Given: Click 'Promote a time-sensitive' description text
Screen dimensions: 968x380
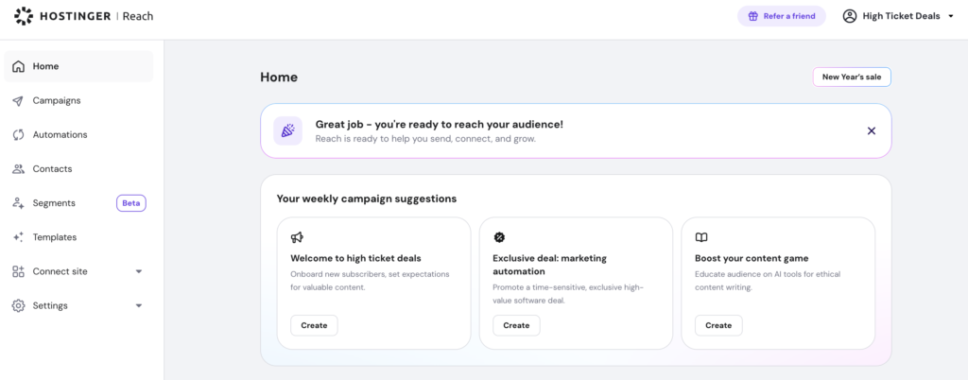Looking at the screenshot, I should (568, 294).
